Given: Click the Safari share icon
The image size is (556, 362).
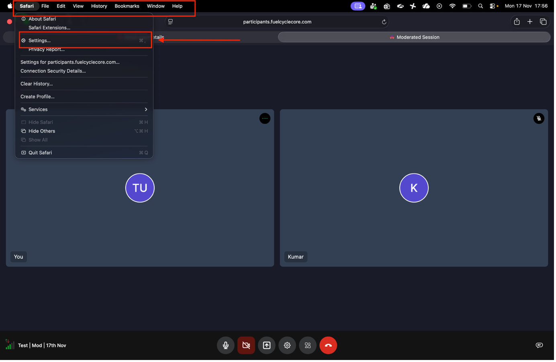Looking at the screenshot, I should 517,22.
